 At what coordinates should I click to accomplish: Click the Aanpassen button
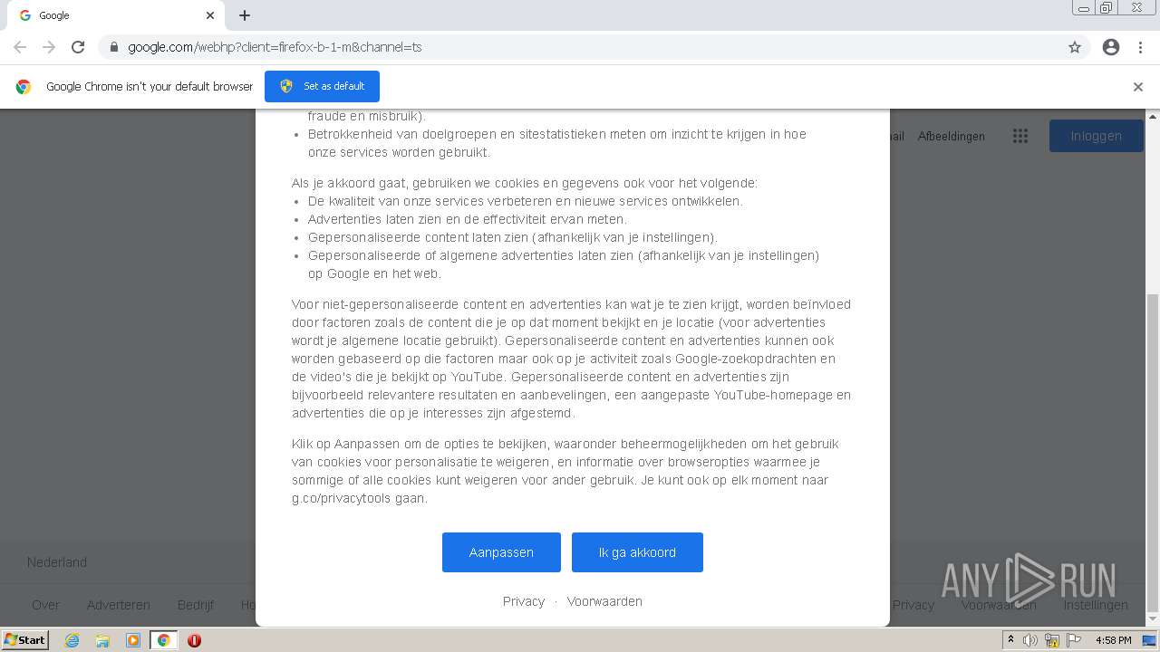point(501,552)
